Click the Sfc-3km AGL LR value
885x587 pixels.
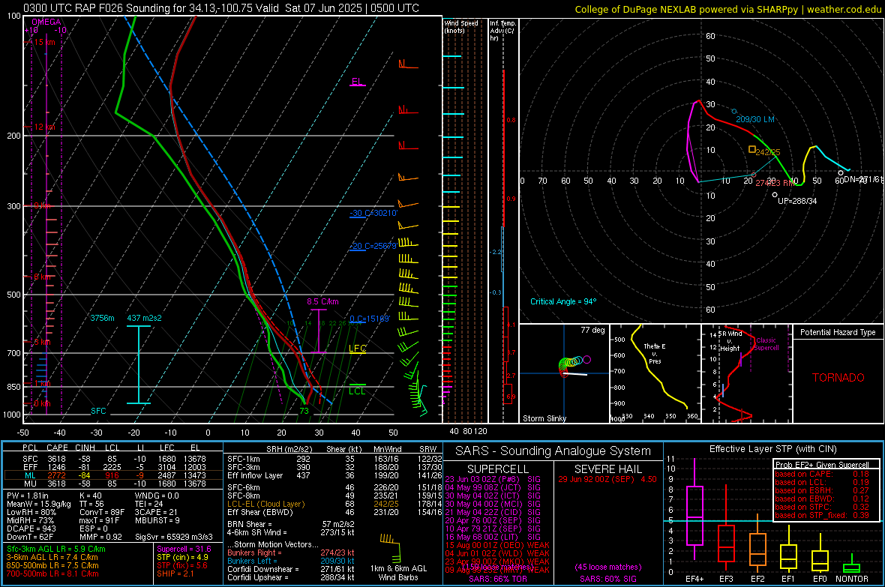(56, 550)
